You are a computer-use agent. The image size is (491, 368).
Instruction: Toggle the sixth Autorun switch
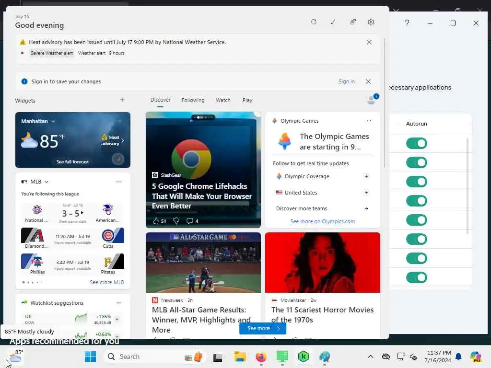417,239
